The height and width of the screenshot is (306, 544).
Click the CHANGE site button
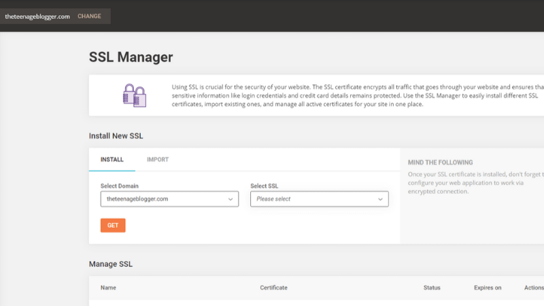point(89,16)
